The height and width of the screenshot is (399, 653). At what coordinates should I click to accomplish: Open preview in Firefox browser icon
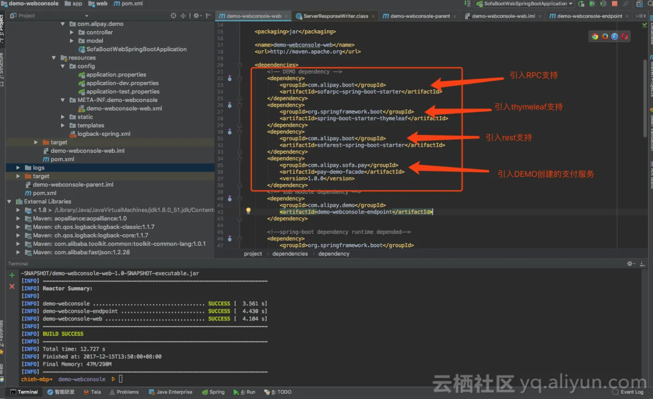pos(605,36)
